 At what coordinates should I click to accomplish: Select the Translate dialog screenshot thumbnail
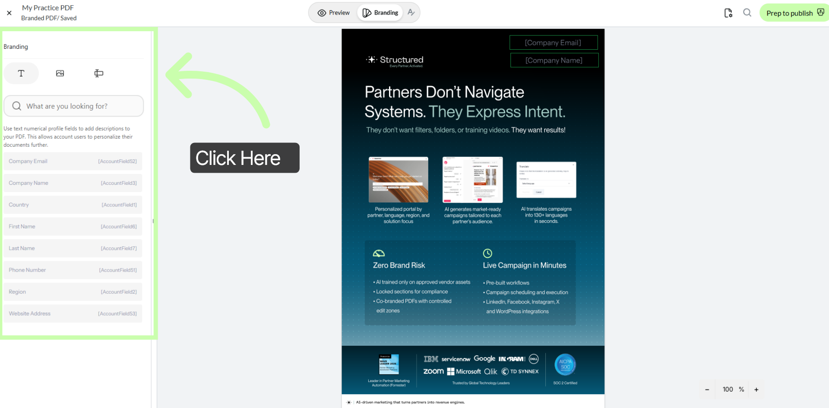pyautogui.click(x=546, y=180)
